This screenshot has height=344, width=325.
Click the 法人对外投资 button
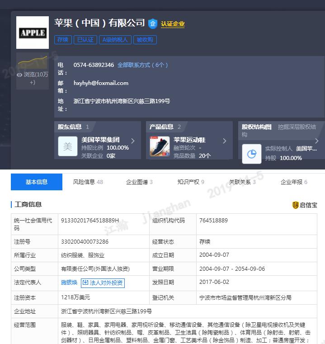[x=103, y=283]
